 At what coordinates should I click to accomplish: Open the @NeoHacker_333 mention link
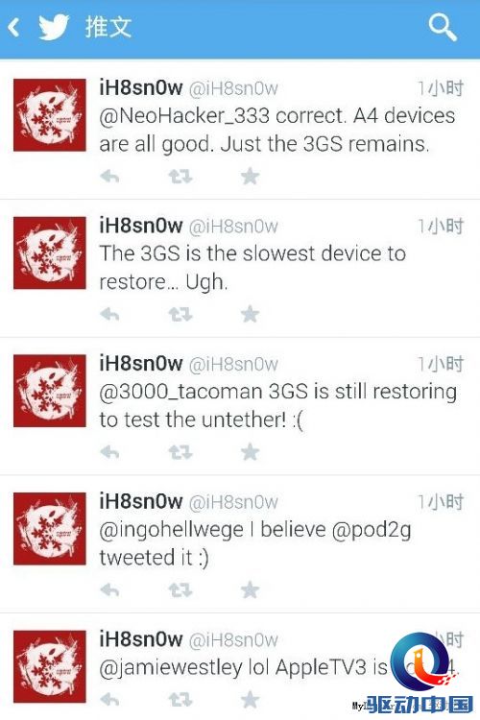[x=184, y=116]
